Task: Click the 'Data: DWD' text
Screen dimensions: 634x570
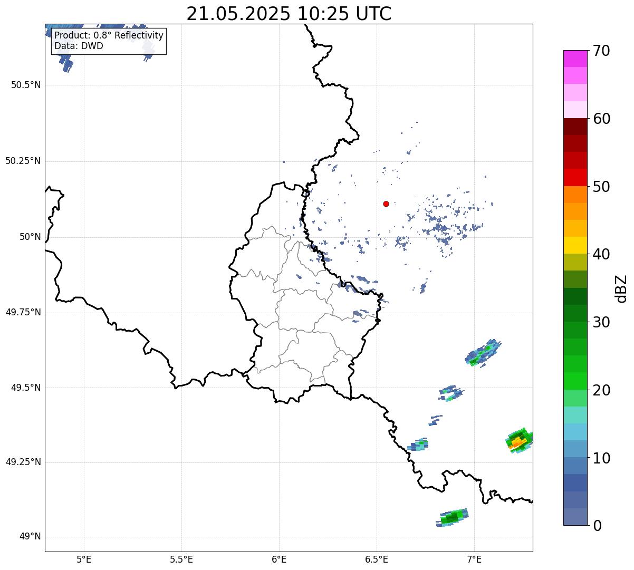Action: [x=79, y=46]
